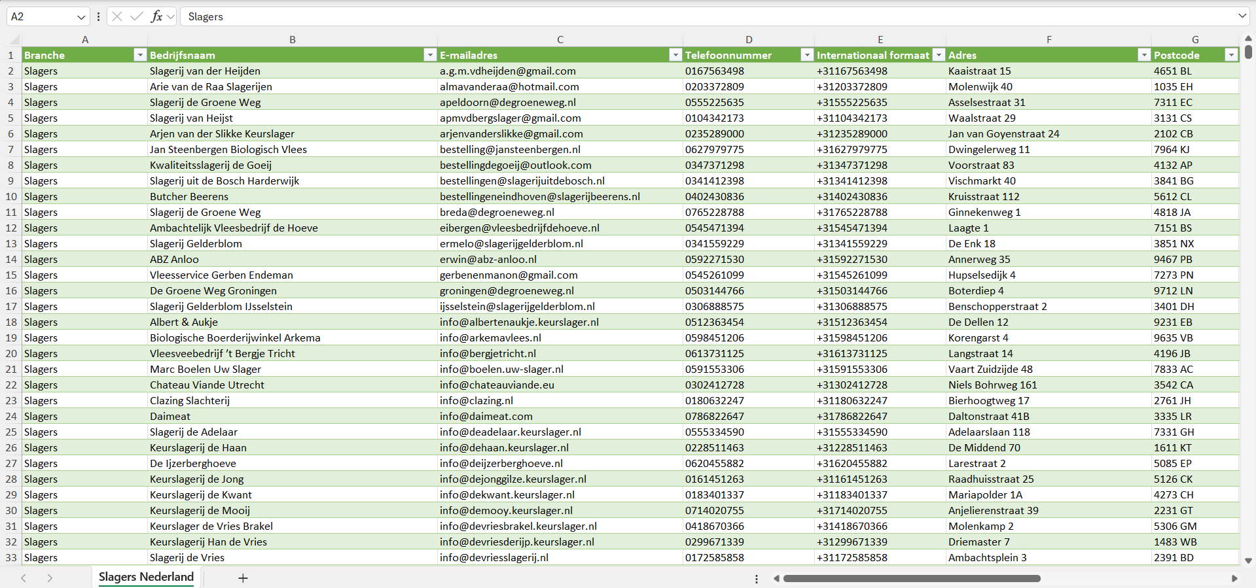Open the Branche column filter dropdown
This screenshot has height=588, width=1256.
[x=140, y=55]
